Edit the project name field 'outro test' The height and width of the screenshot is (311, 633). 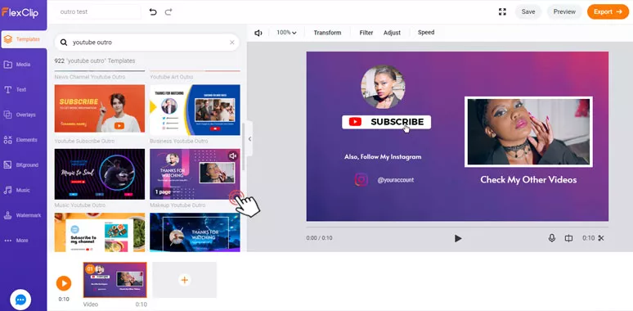coord(98,11)
